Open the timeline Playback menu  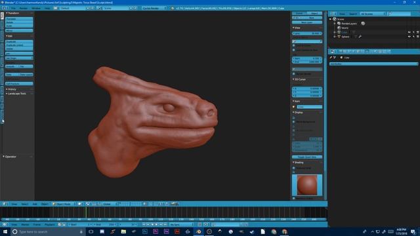click(50, 224)
